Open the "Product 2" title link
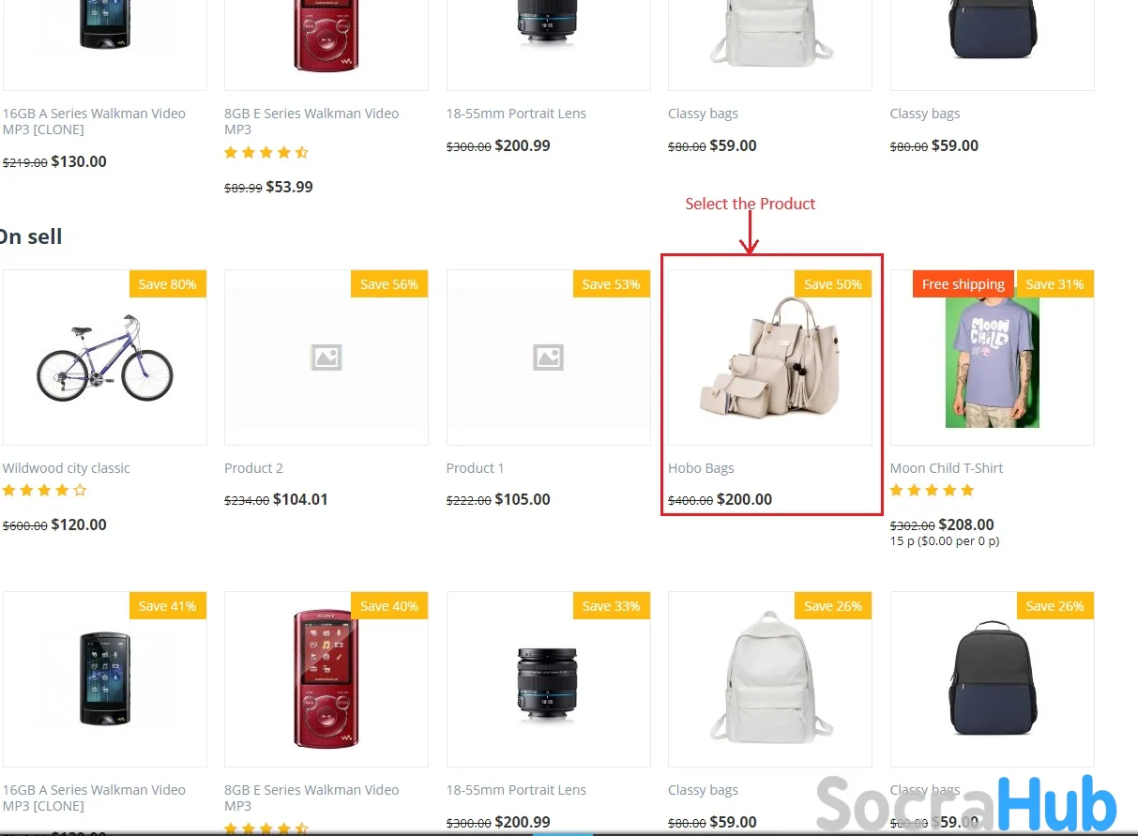The image size is (1138, 836). 253,468
